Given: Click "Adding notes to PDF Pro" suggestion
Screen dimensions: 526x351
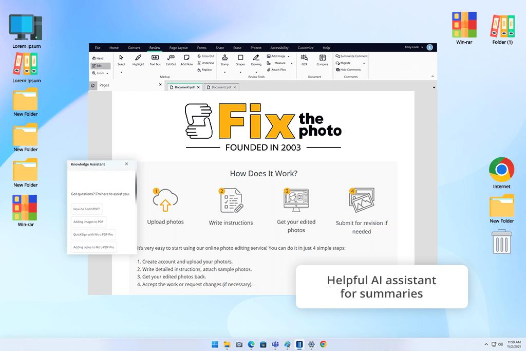Looking at the screenshot, I should pyautogui.click(x=94, y=247).
